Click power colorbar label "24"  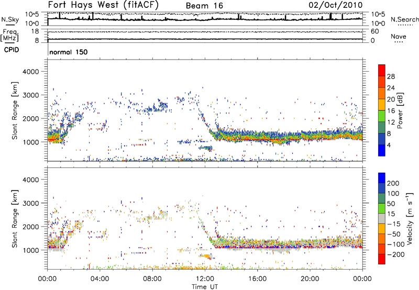click(391, 88)
